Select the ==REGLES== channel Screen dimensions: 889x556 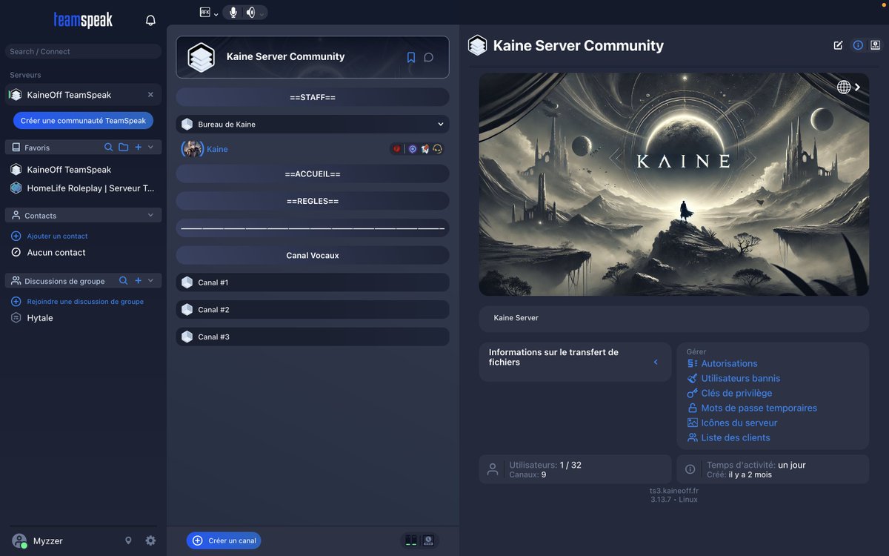pos(313,201)
